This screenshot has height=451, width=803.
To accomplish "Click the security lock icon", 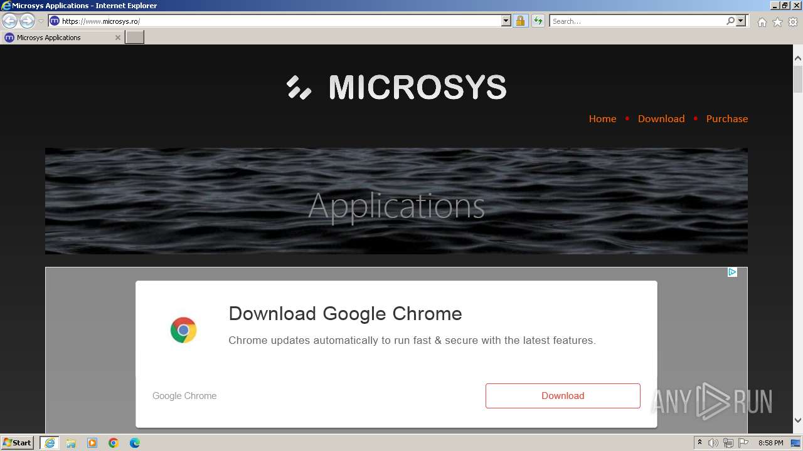I will (x=520, y=21).
